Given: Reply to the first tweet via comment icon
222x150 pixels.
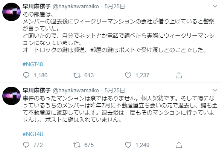Looking at the screenshot, I should [x=26, y=75].
